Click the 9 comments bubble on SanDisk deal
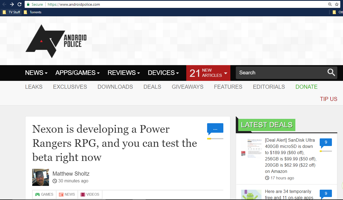343x200 pixels. [326, 143]
